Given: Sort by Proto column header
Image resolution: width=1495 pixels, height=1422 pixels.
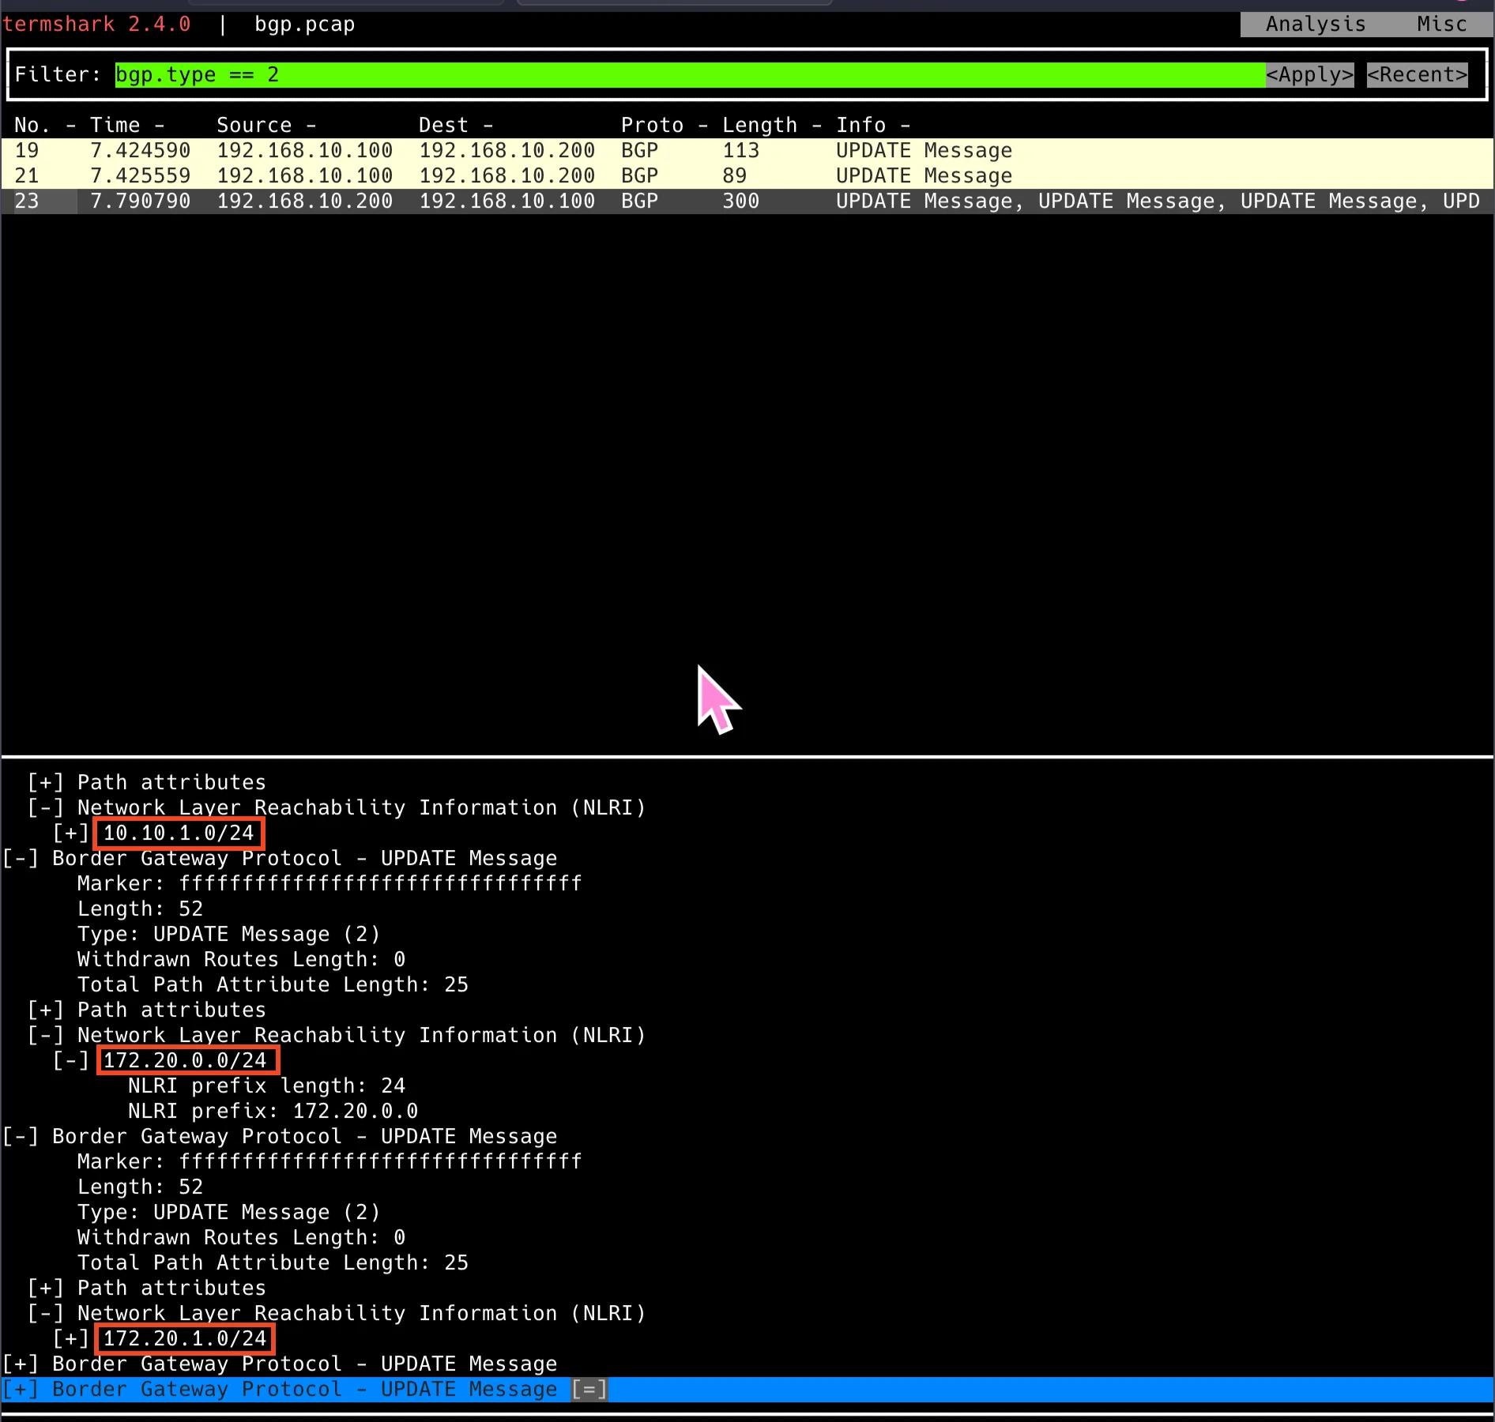Looking at the screenshot, I should (652, 126).
